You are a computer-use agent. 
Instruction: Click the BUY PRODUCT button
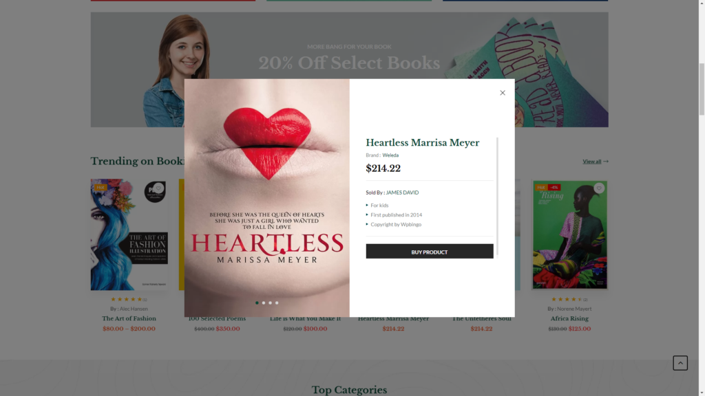[x=430, y=252]
